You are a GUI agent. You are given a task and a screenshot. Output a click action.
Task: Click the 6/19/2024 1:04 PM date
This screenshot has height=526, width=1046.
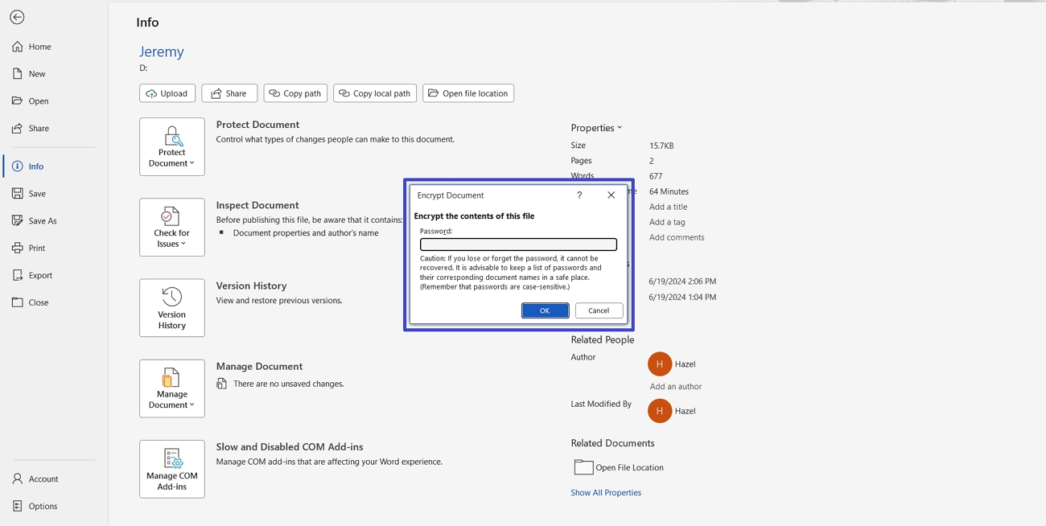[682, 298]
